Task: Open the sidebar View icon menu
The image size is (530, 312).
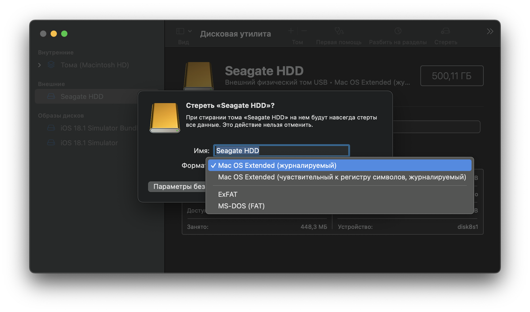Action: pos(180,31)
